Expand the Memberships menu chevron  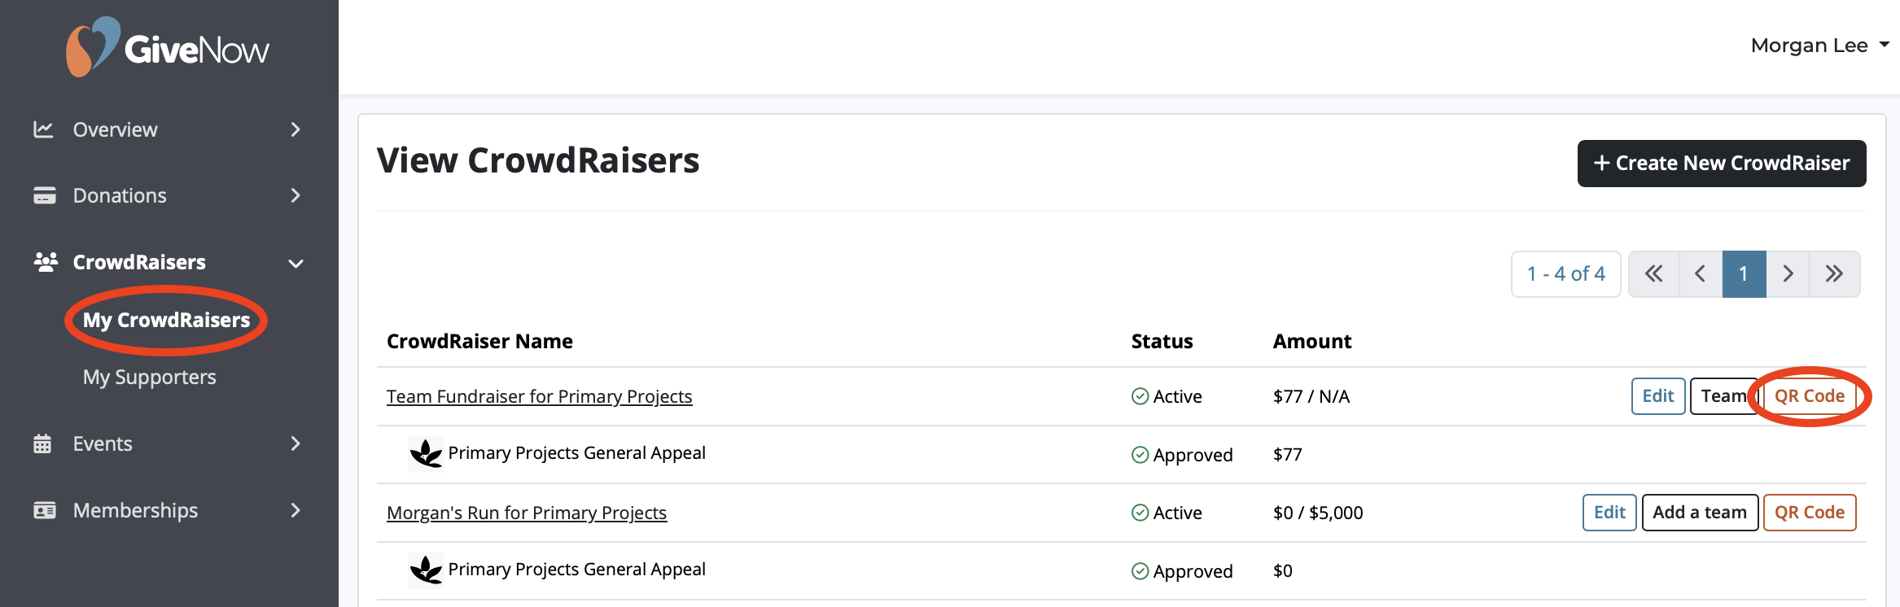point(296,510)
